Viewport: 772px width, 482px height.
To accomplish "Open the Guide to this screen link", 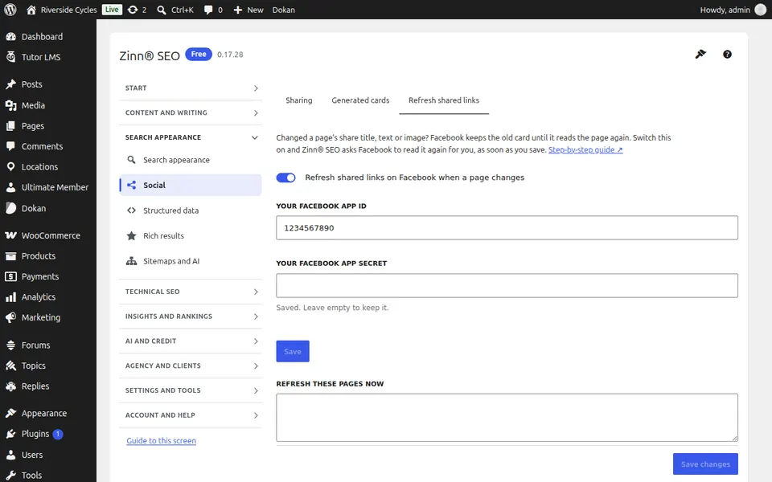I will pyautogui.click(x=161, y=441).
